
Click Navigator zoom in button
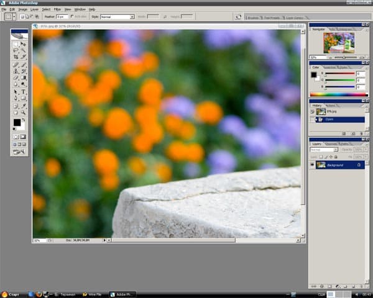click(x=362, y=57)
